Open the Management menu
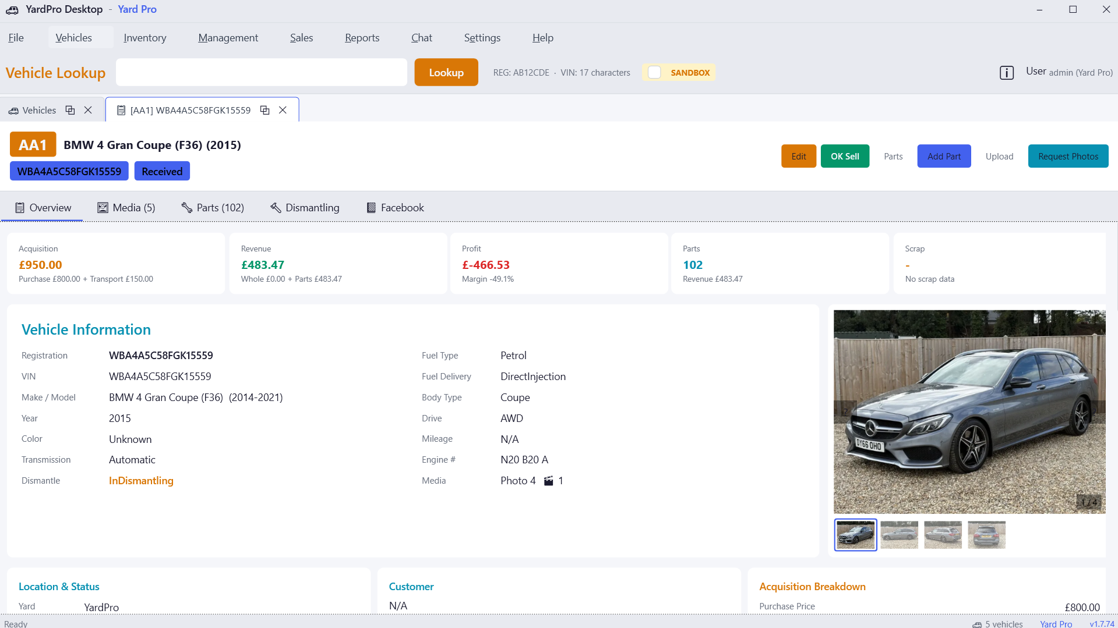Image resolution: width=1118 pixels, height=628 pixels. click(x=228, y=38)
